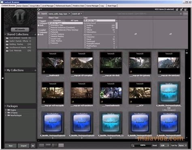Collapse the Shared Collections section

(5, 34)
